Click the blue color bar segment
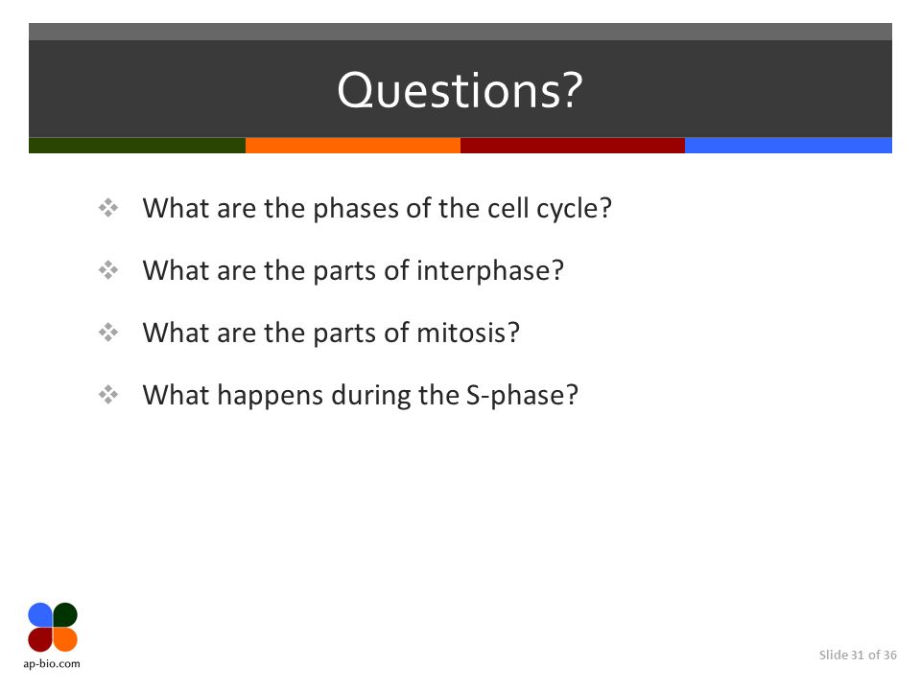This screenshot has width=921, height=690. (x=789, y=146)
